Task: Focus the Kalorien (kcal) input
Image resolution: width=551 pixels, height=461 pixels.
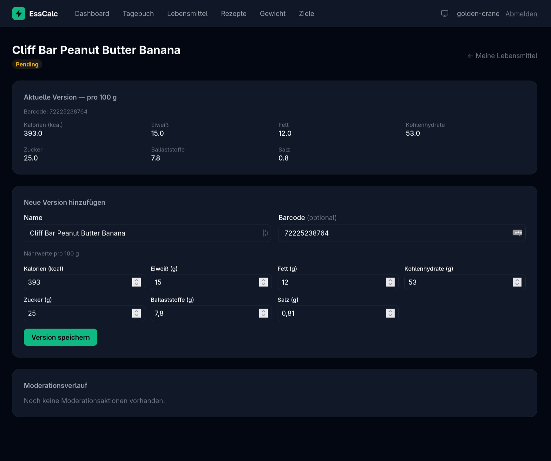Action: point(84,282)
